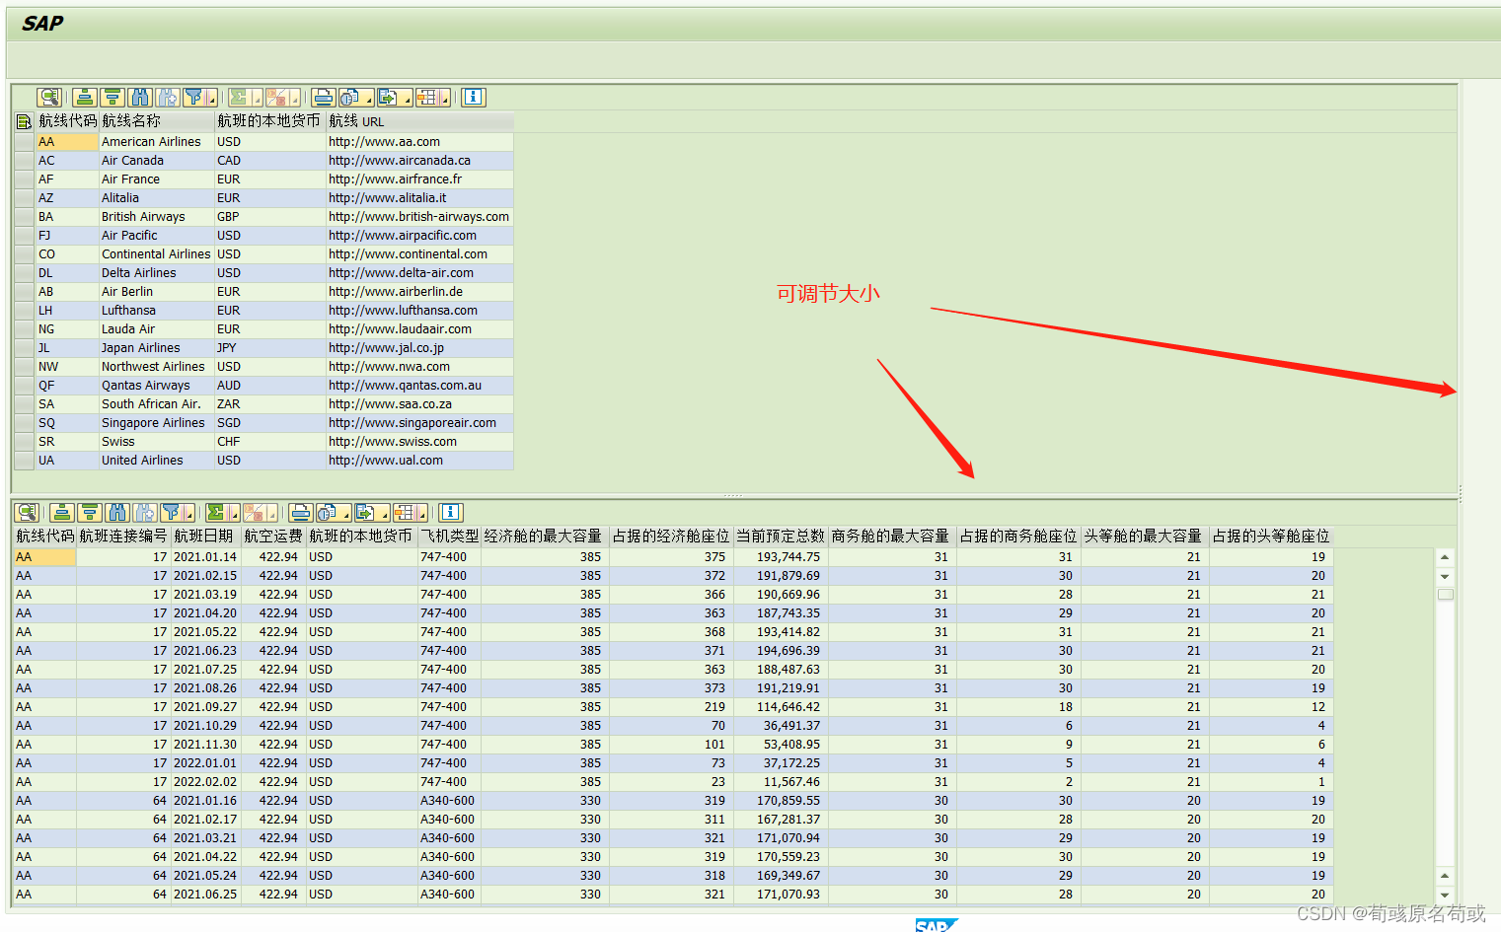Open the Details magnifier icon above the airlines table
This screenshot has height=932, width=1501.
(48, 97)
